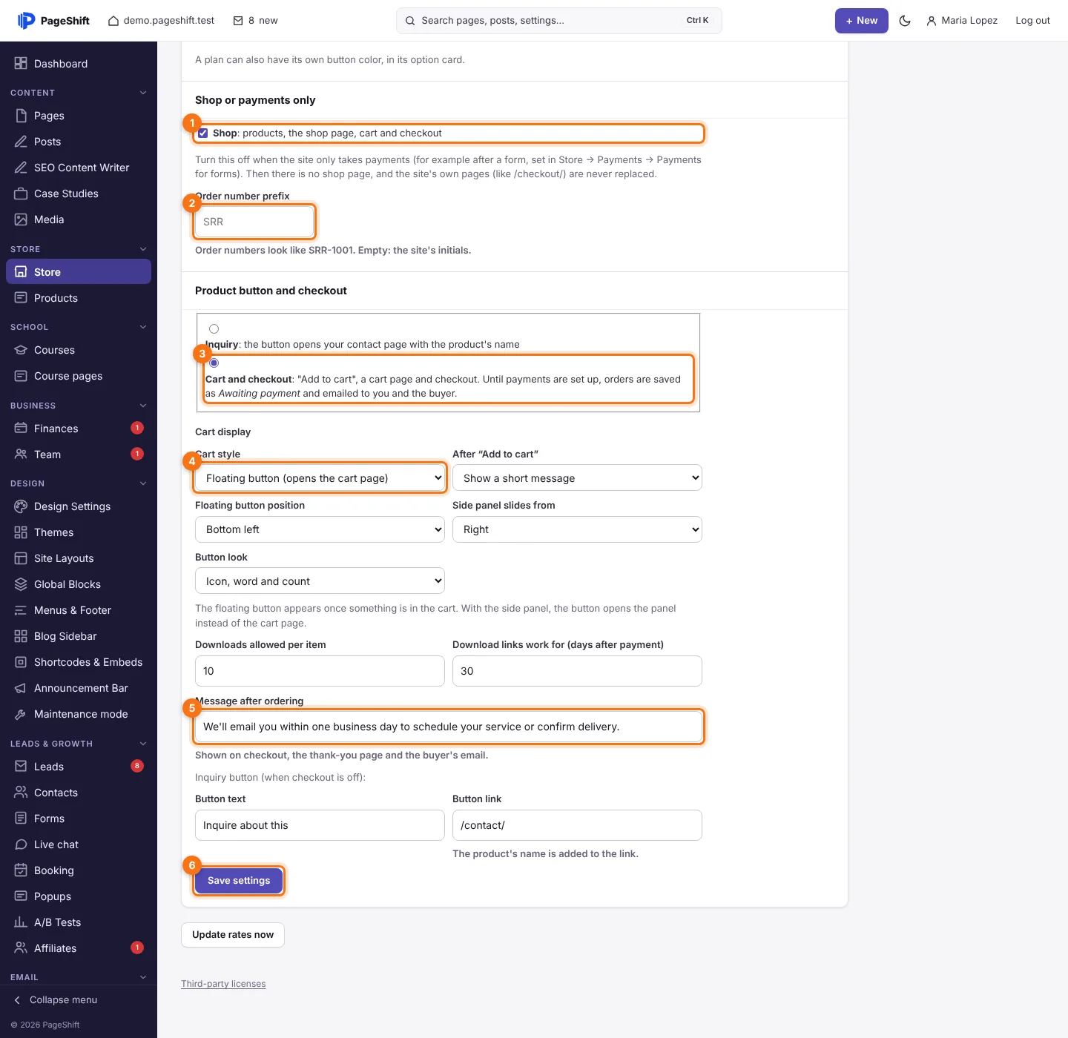Viewport: 1068px width, 1038px height.
Task: Click the + New button
Action: [x=862, y=21]
